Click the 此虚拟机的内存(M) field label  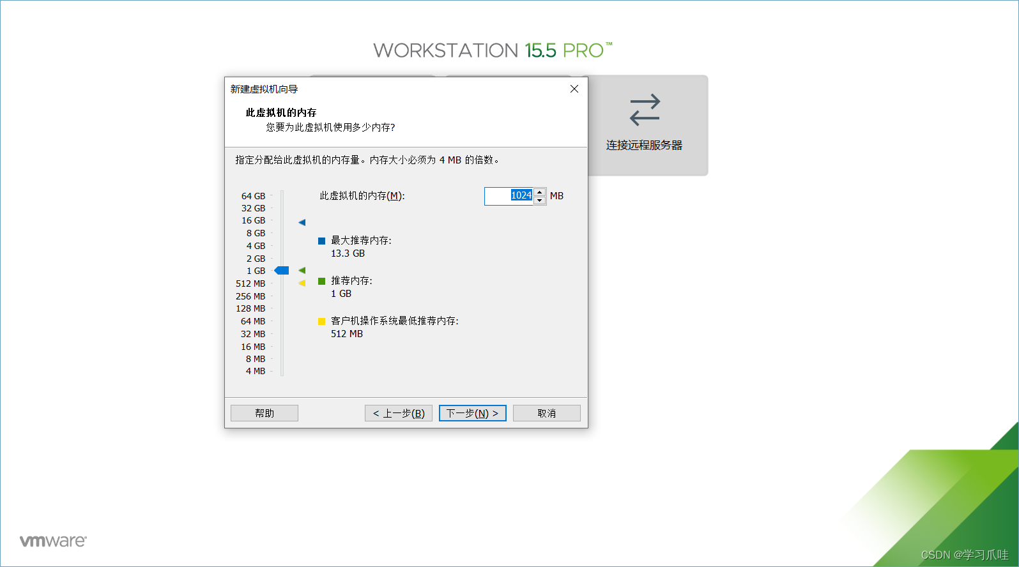point(362,196)
